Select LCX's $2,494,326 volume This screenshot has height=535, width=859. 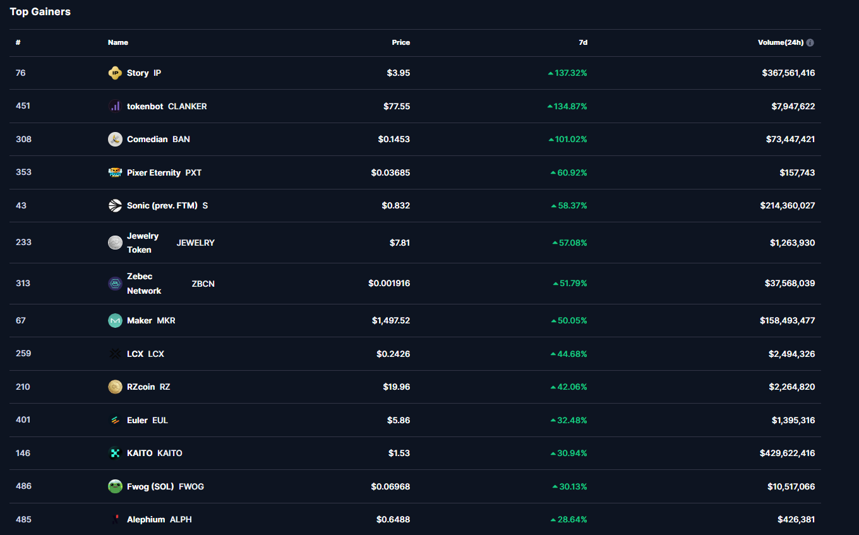(x=792, y=354)
